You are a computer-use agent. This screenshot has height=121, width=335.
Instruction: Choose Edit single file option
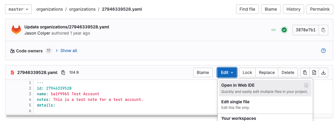[265, 105]
